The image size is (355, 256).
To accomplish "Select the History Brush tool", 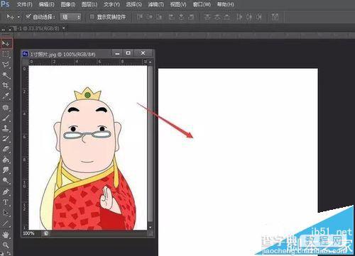I will (x=6, y=138).
